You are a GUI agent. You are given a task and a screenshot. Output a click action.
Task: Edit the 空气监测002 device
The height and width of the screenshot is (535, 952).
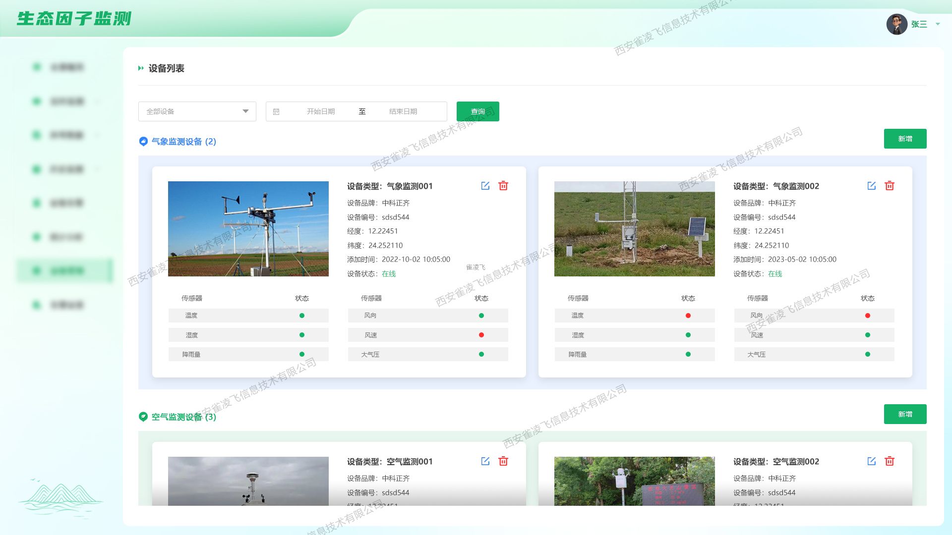pos(871,461)
